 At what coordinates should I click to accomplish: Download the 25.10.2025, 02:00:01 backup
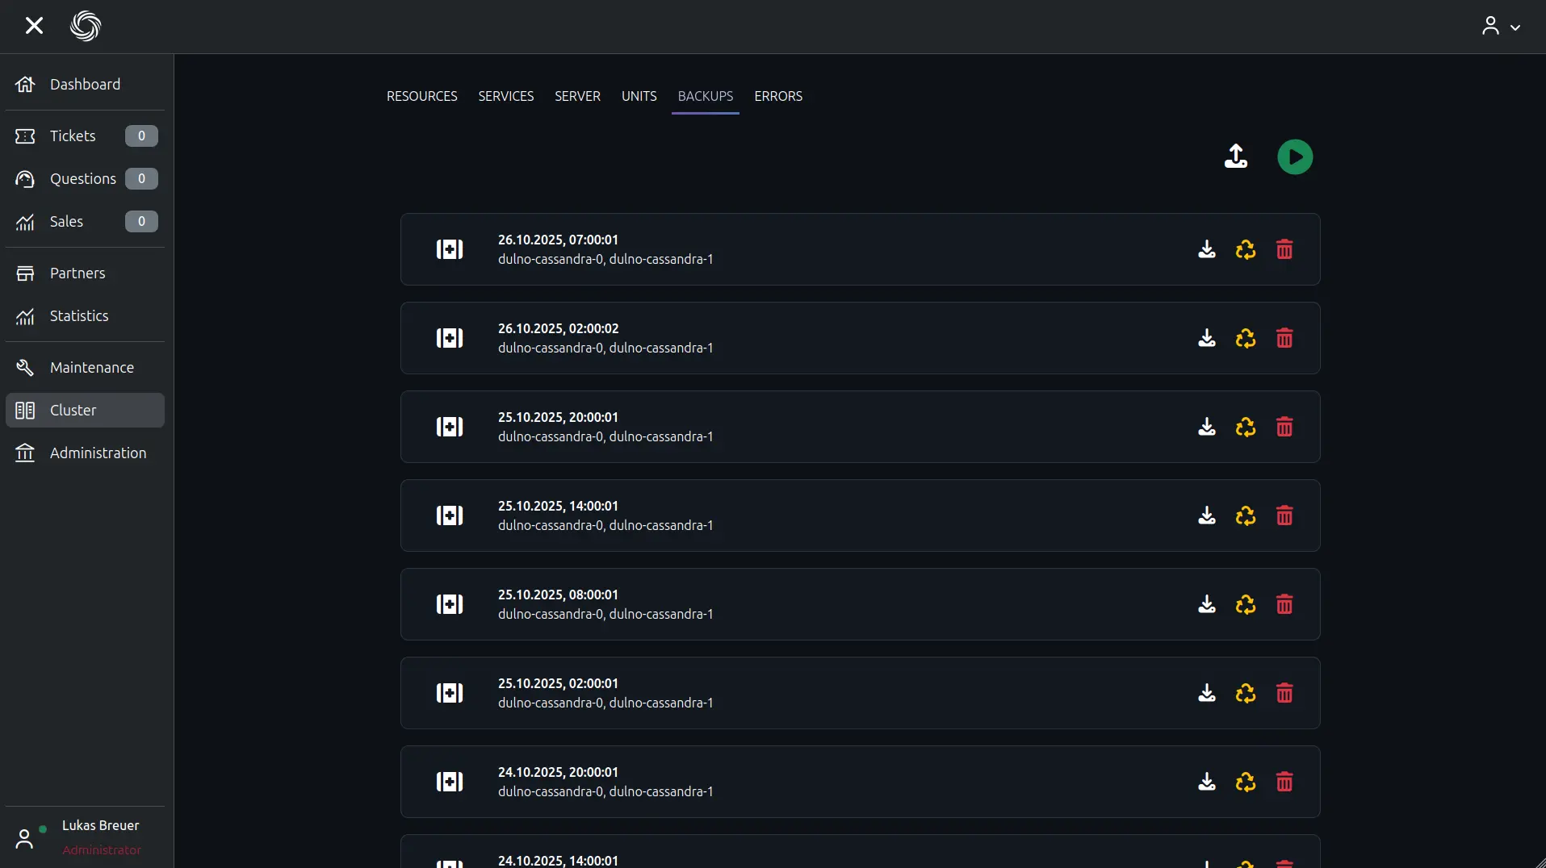point(1206,693)
